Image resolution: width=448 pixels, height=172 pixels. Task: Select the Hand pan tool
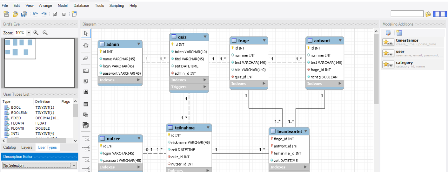pyautogui.click(x=86, y=45)
